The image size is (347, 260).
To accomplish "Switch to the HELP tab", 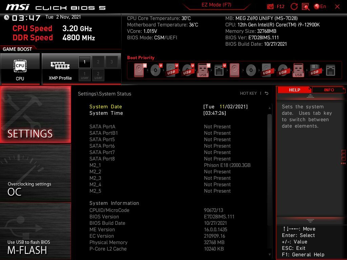I will tap(294, 90).
